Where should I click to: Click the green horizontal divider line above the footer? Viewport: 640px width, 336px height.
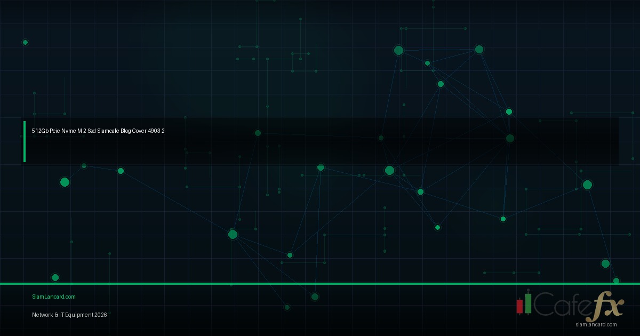[320, 284]
